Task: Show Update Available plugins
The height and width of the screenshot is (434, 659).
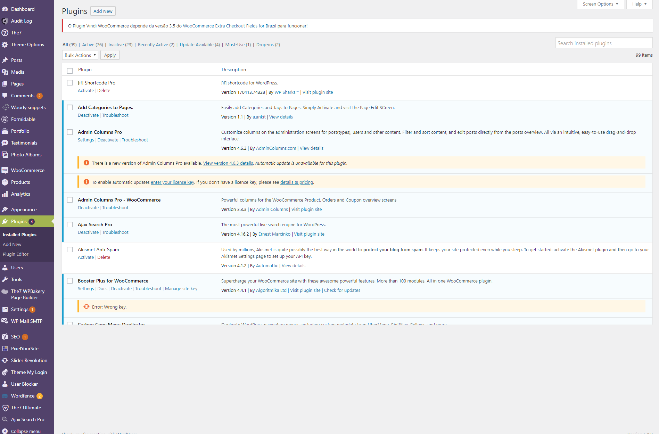Action: 200,45
